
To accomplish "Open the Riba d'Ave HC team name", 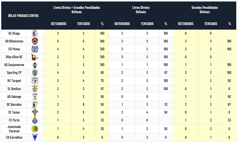I will pos(14,57).
